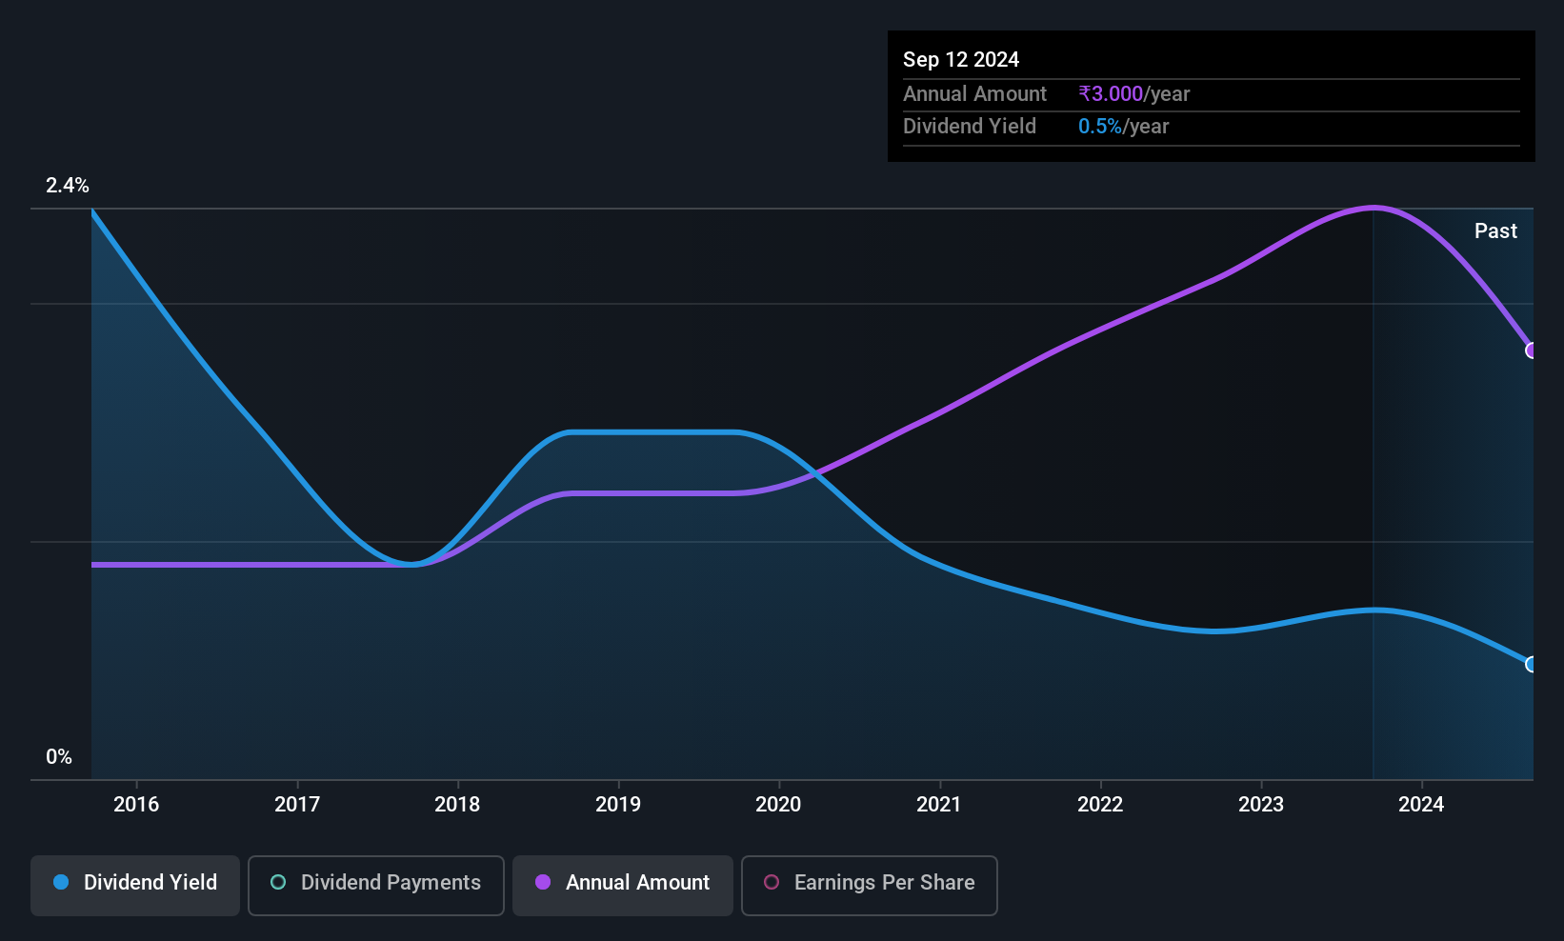Pick 2019 on the time axis

pyautogui.click(x=618, y=804)
